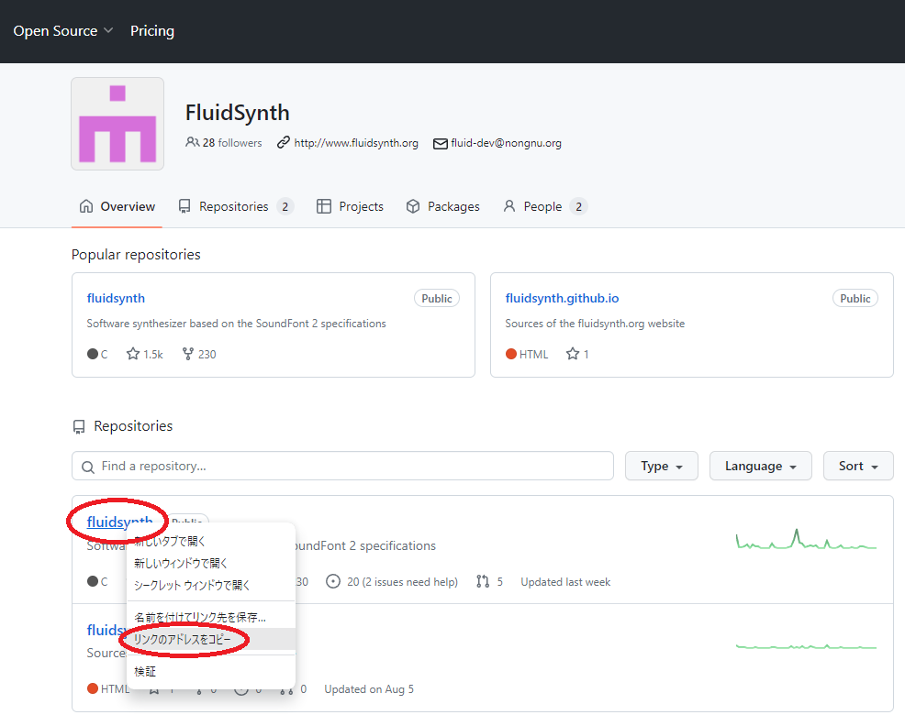Screen dimensions: 905x726
Task: Click the star icon showing 1
Action: [x=573, y=354]
